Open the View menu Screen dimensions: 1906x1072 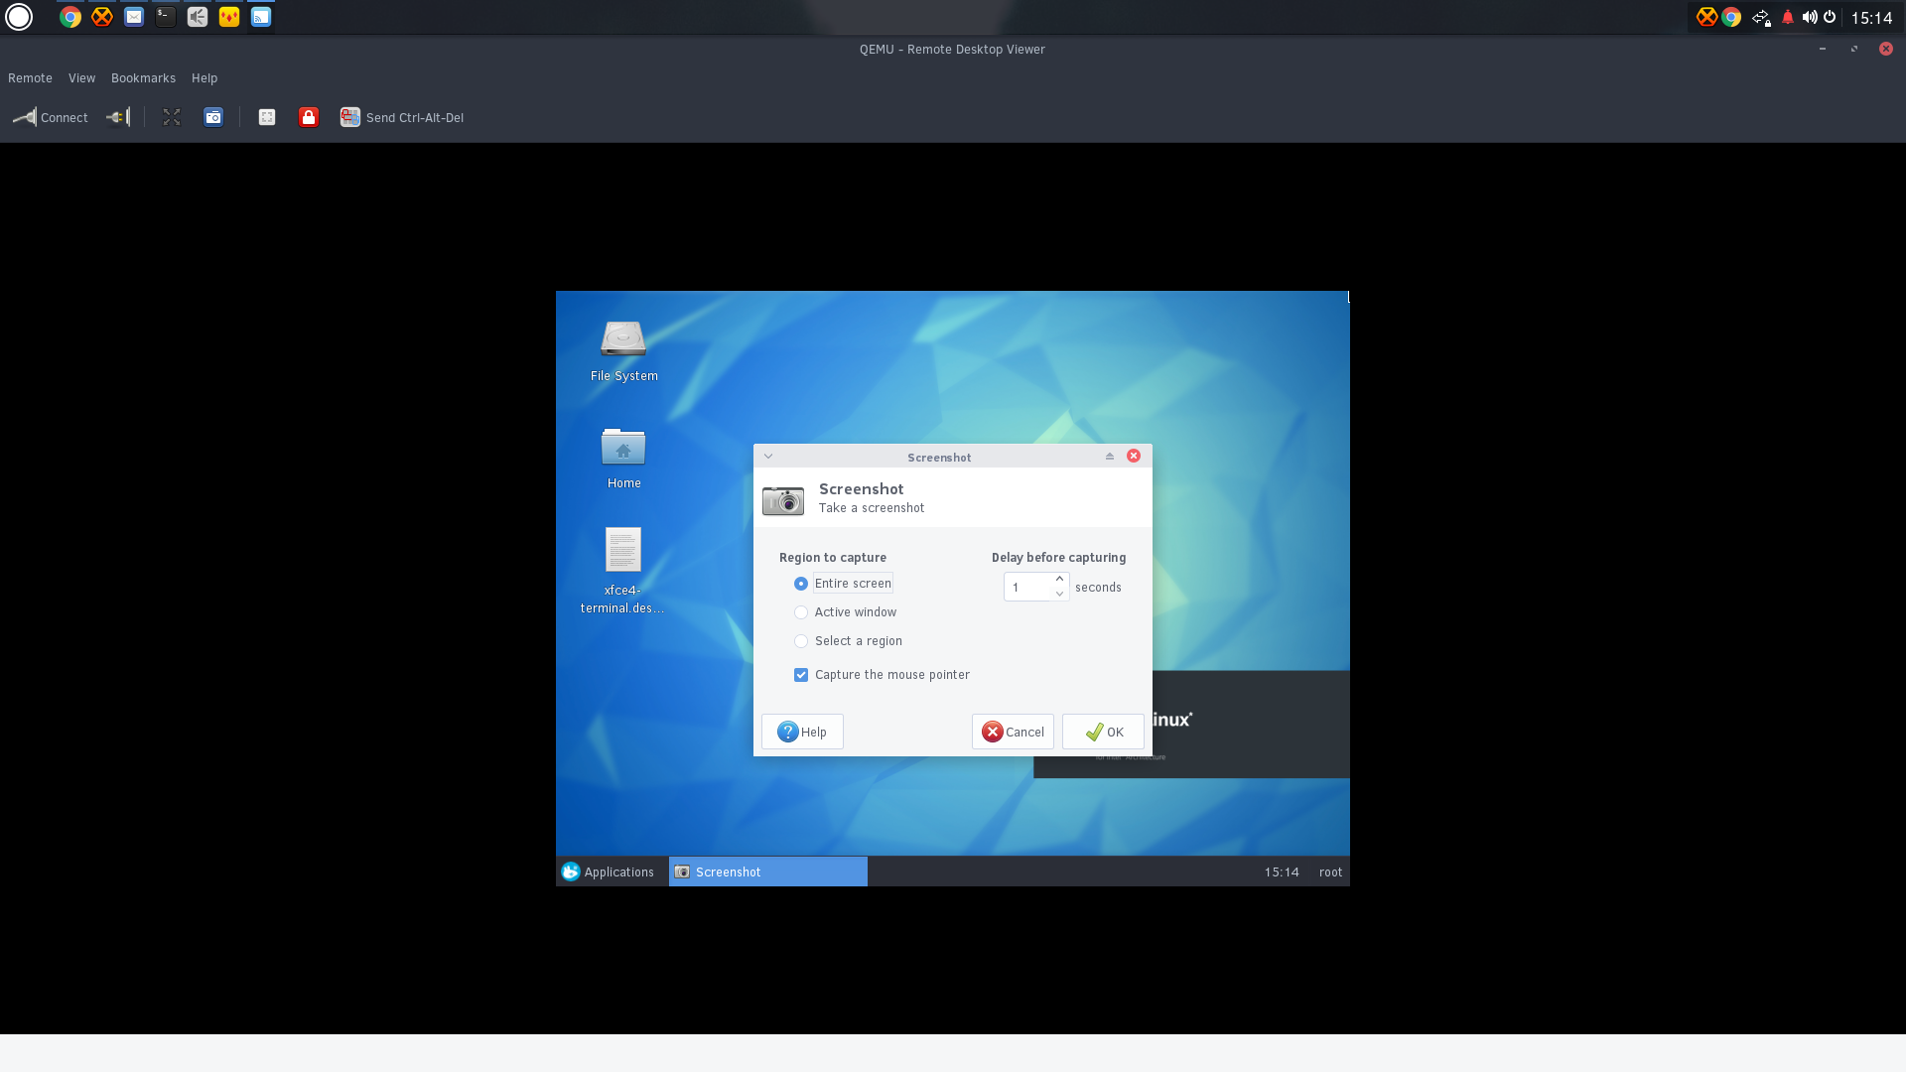coord(81,78)
